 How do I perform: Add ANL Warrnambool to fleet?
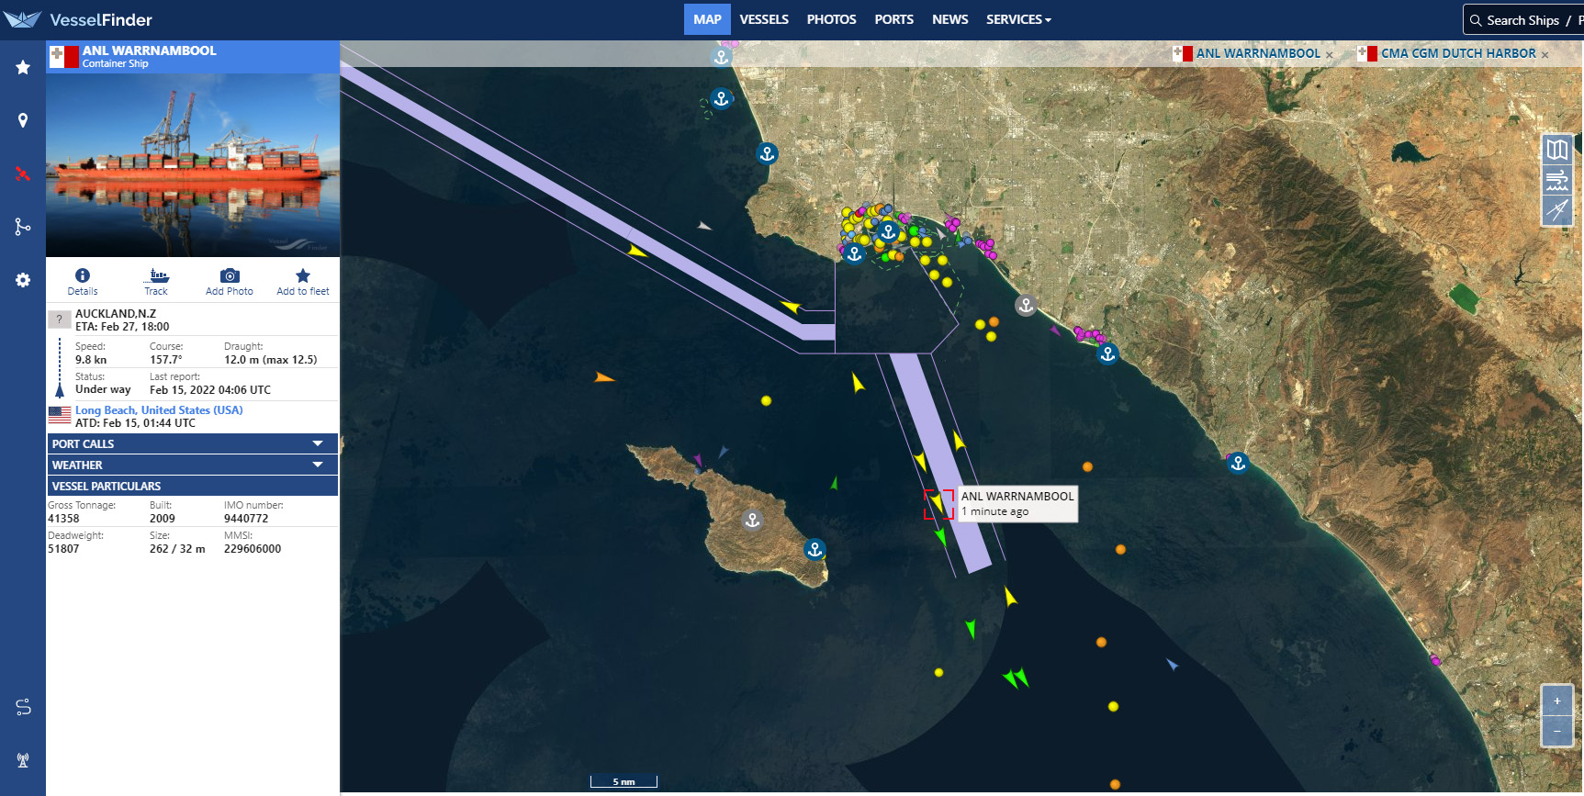click(303, 281)
